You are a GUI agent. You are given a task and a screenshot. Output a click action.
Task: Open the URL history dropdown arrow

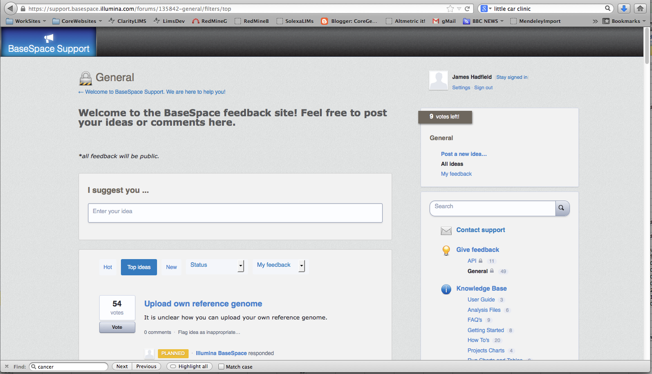pyautogui.click(x=459, y=9)
